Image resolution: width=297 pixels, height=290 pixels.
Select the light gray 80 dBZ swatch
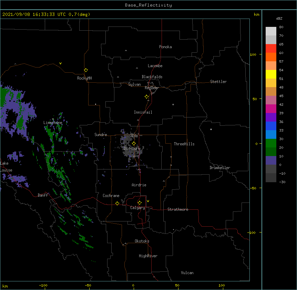coord(271,31)
